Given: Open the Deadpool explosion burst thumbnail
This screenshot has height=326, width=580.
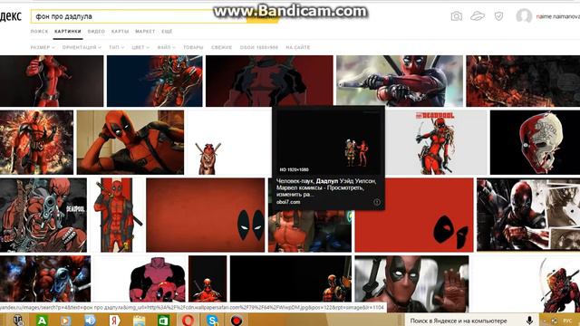Looking at the screenshot, I should click(36, 142).
